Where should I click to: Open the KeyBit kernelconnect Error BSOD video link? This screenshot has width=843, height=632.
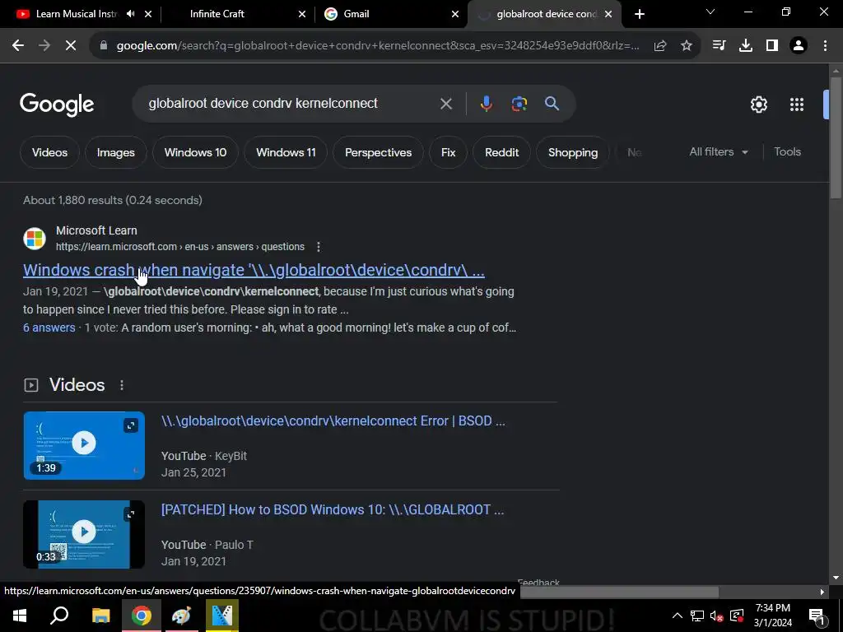(x=333, y=421)
